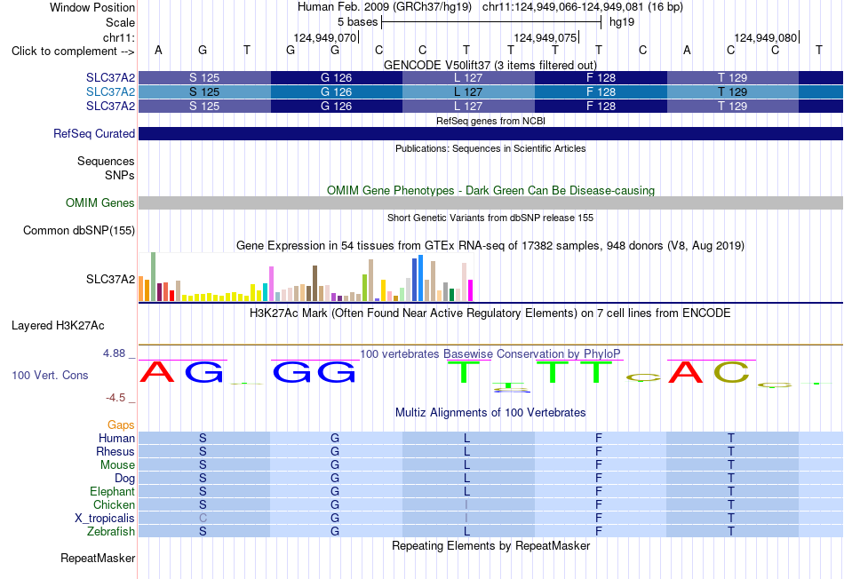Click the Human Feb. 2009 (GRCh37/hg19) title
The height and width of the screenshot is (579, 844).
point(385,7)
